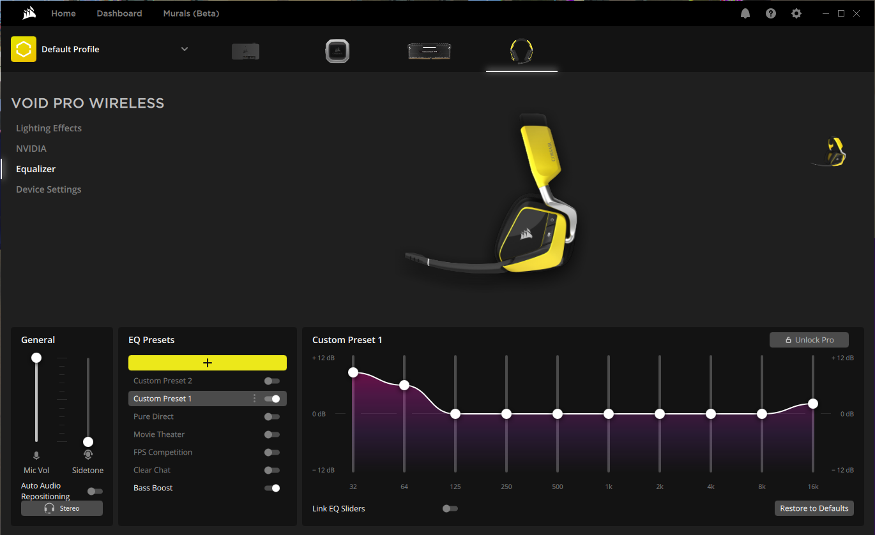Screen dimensions: 875x535
Task: Click the 2k EQ slider handle
Action: pos(660,414)
